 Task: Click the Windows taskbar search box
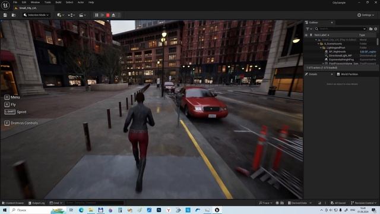coord(37,210)
